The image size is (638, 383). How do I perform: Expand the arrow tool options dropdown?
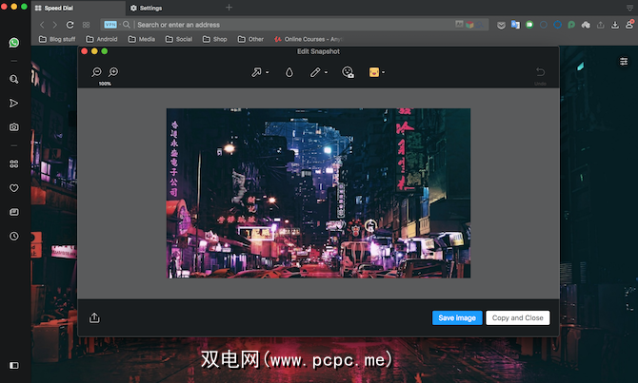[267, 72]
